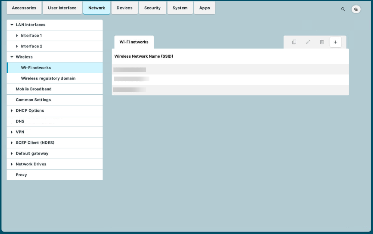Add a new Wi-Fi network with plus icon
The width and height of the screenshot is (373, 234).
[x=335, y=42]
